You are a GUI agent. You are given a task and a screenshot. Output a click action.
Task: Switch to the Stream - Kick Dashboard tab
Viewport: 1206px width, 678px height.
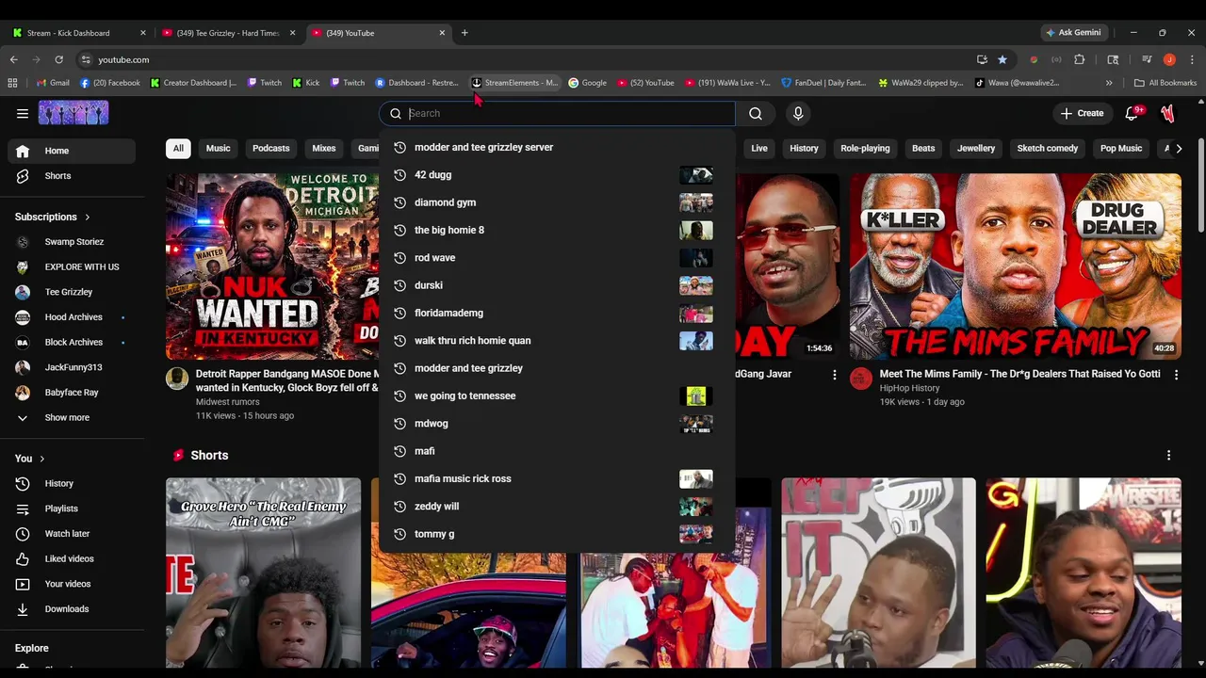pos(77,33)
